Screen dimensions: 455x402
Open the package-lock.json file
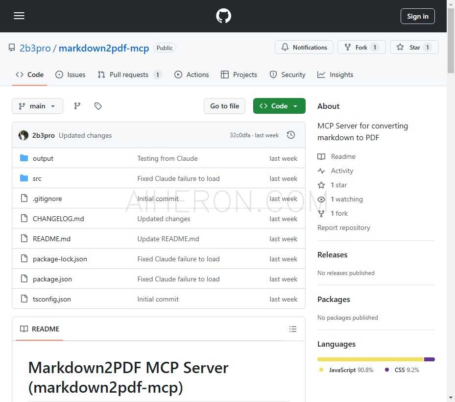pyautogui.click(x=60, y=259)
